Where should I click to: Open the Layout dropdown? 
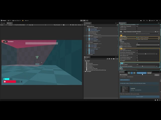tap(152, 20)
